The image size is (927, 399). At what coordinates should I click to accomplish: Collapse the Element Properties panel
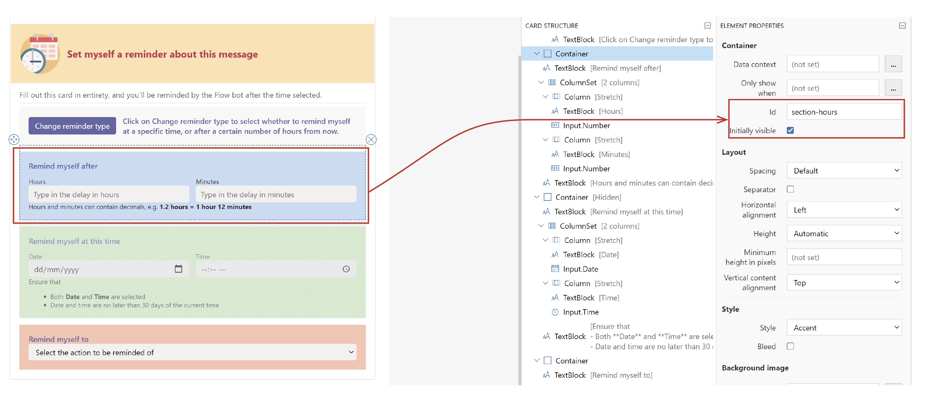[x=902, y=26]
